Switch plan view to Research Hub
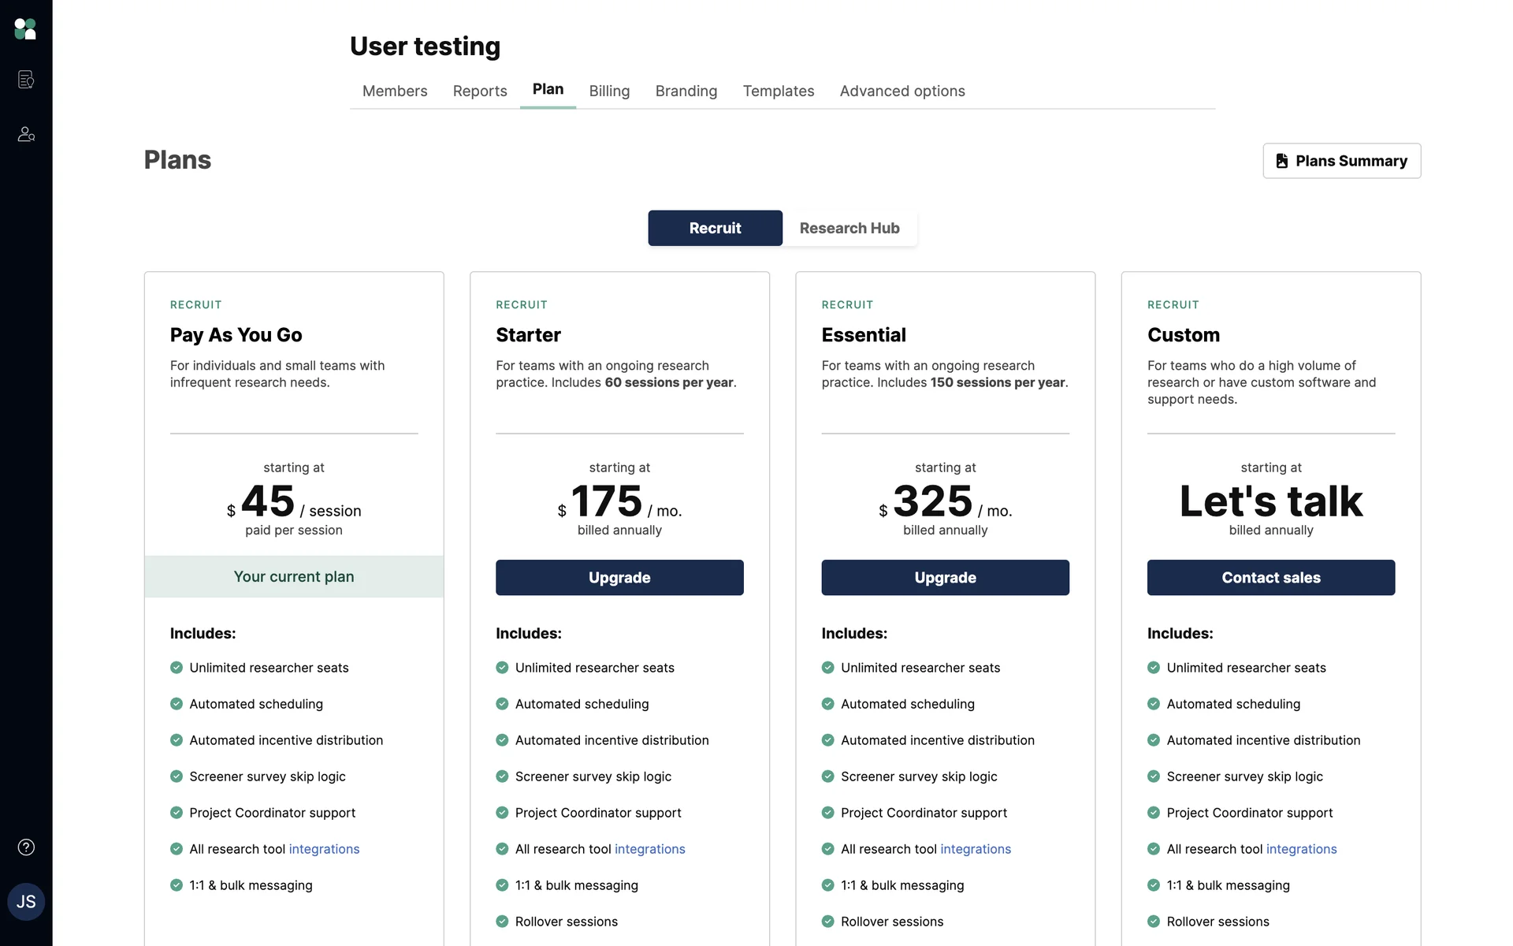The height and width of the screenshot is (946, 1513). (x=849, y=228)
